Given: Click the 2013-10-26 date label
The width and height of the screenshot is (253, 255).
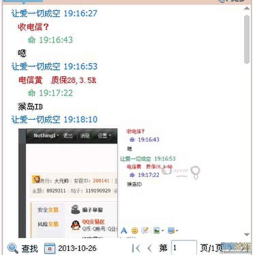Looking at the screenshot, I should coord(77,248).
